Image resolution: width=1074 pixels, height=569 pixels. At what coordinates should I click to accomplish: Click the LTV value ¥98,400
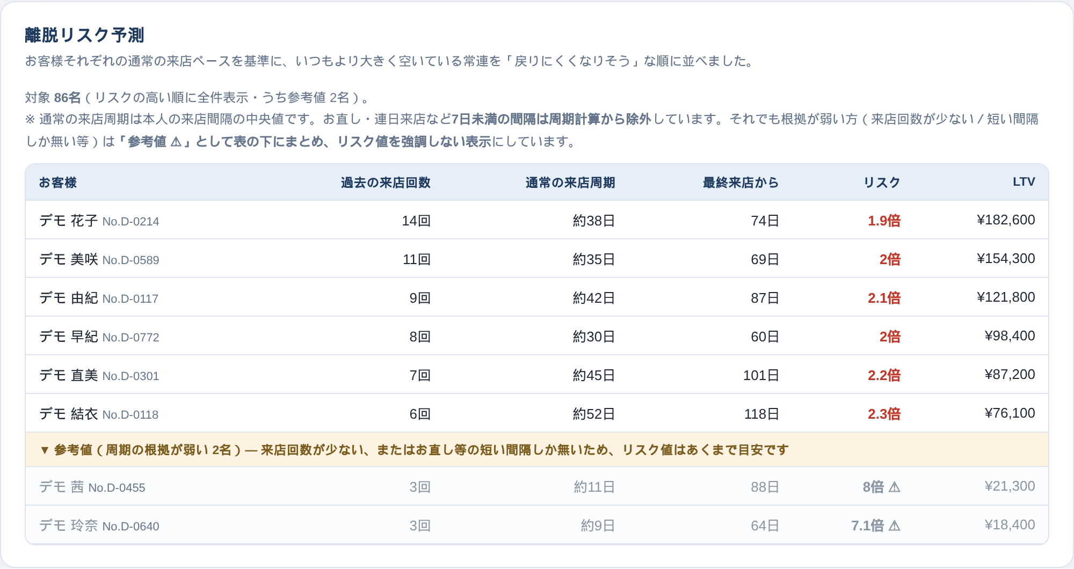(x=1010, y=336)
